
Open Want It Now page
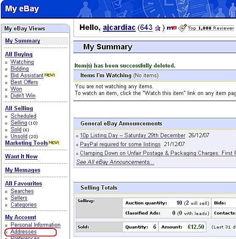coord(21,157)
